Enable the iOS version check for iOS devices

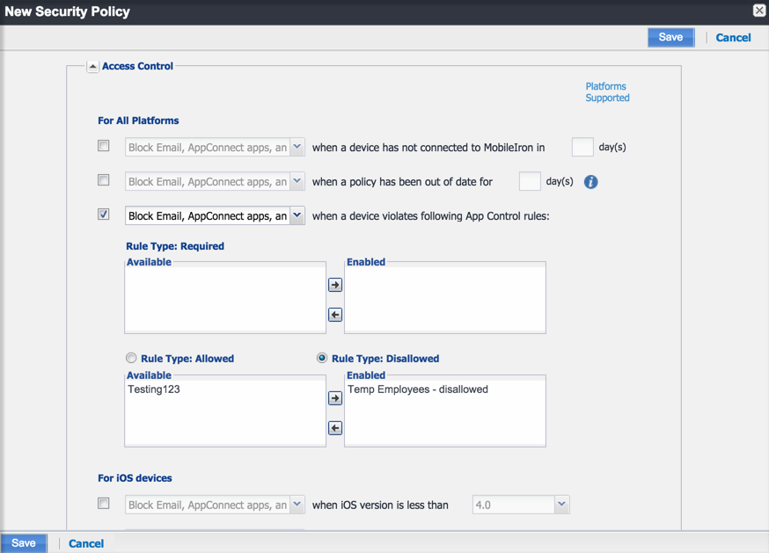(103, 504)
